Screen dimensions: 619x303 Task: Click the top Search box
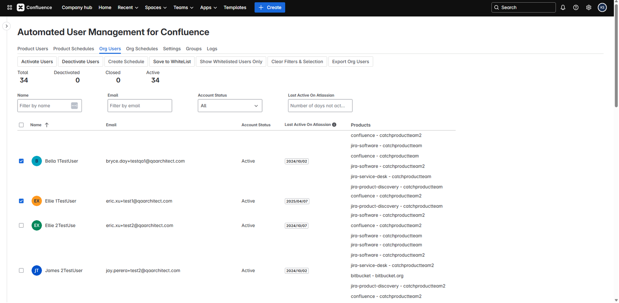point(523,7)
